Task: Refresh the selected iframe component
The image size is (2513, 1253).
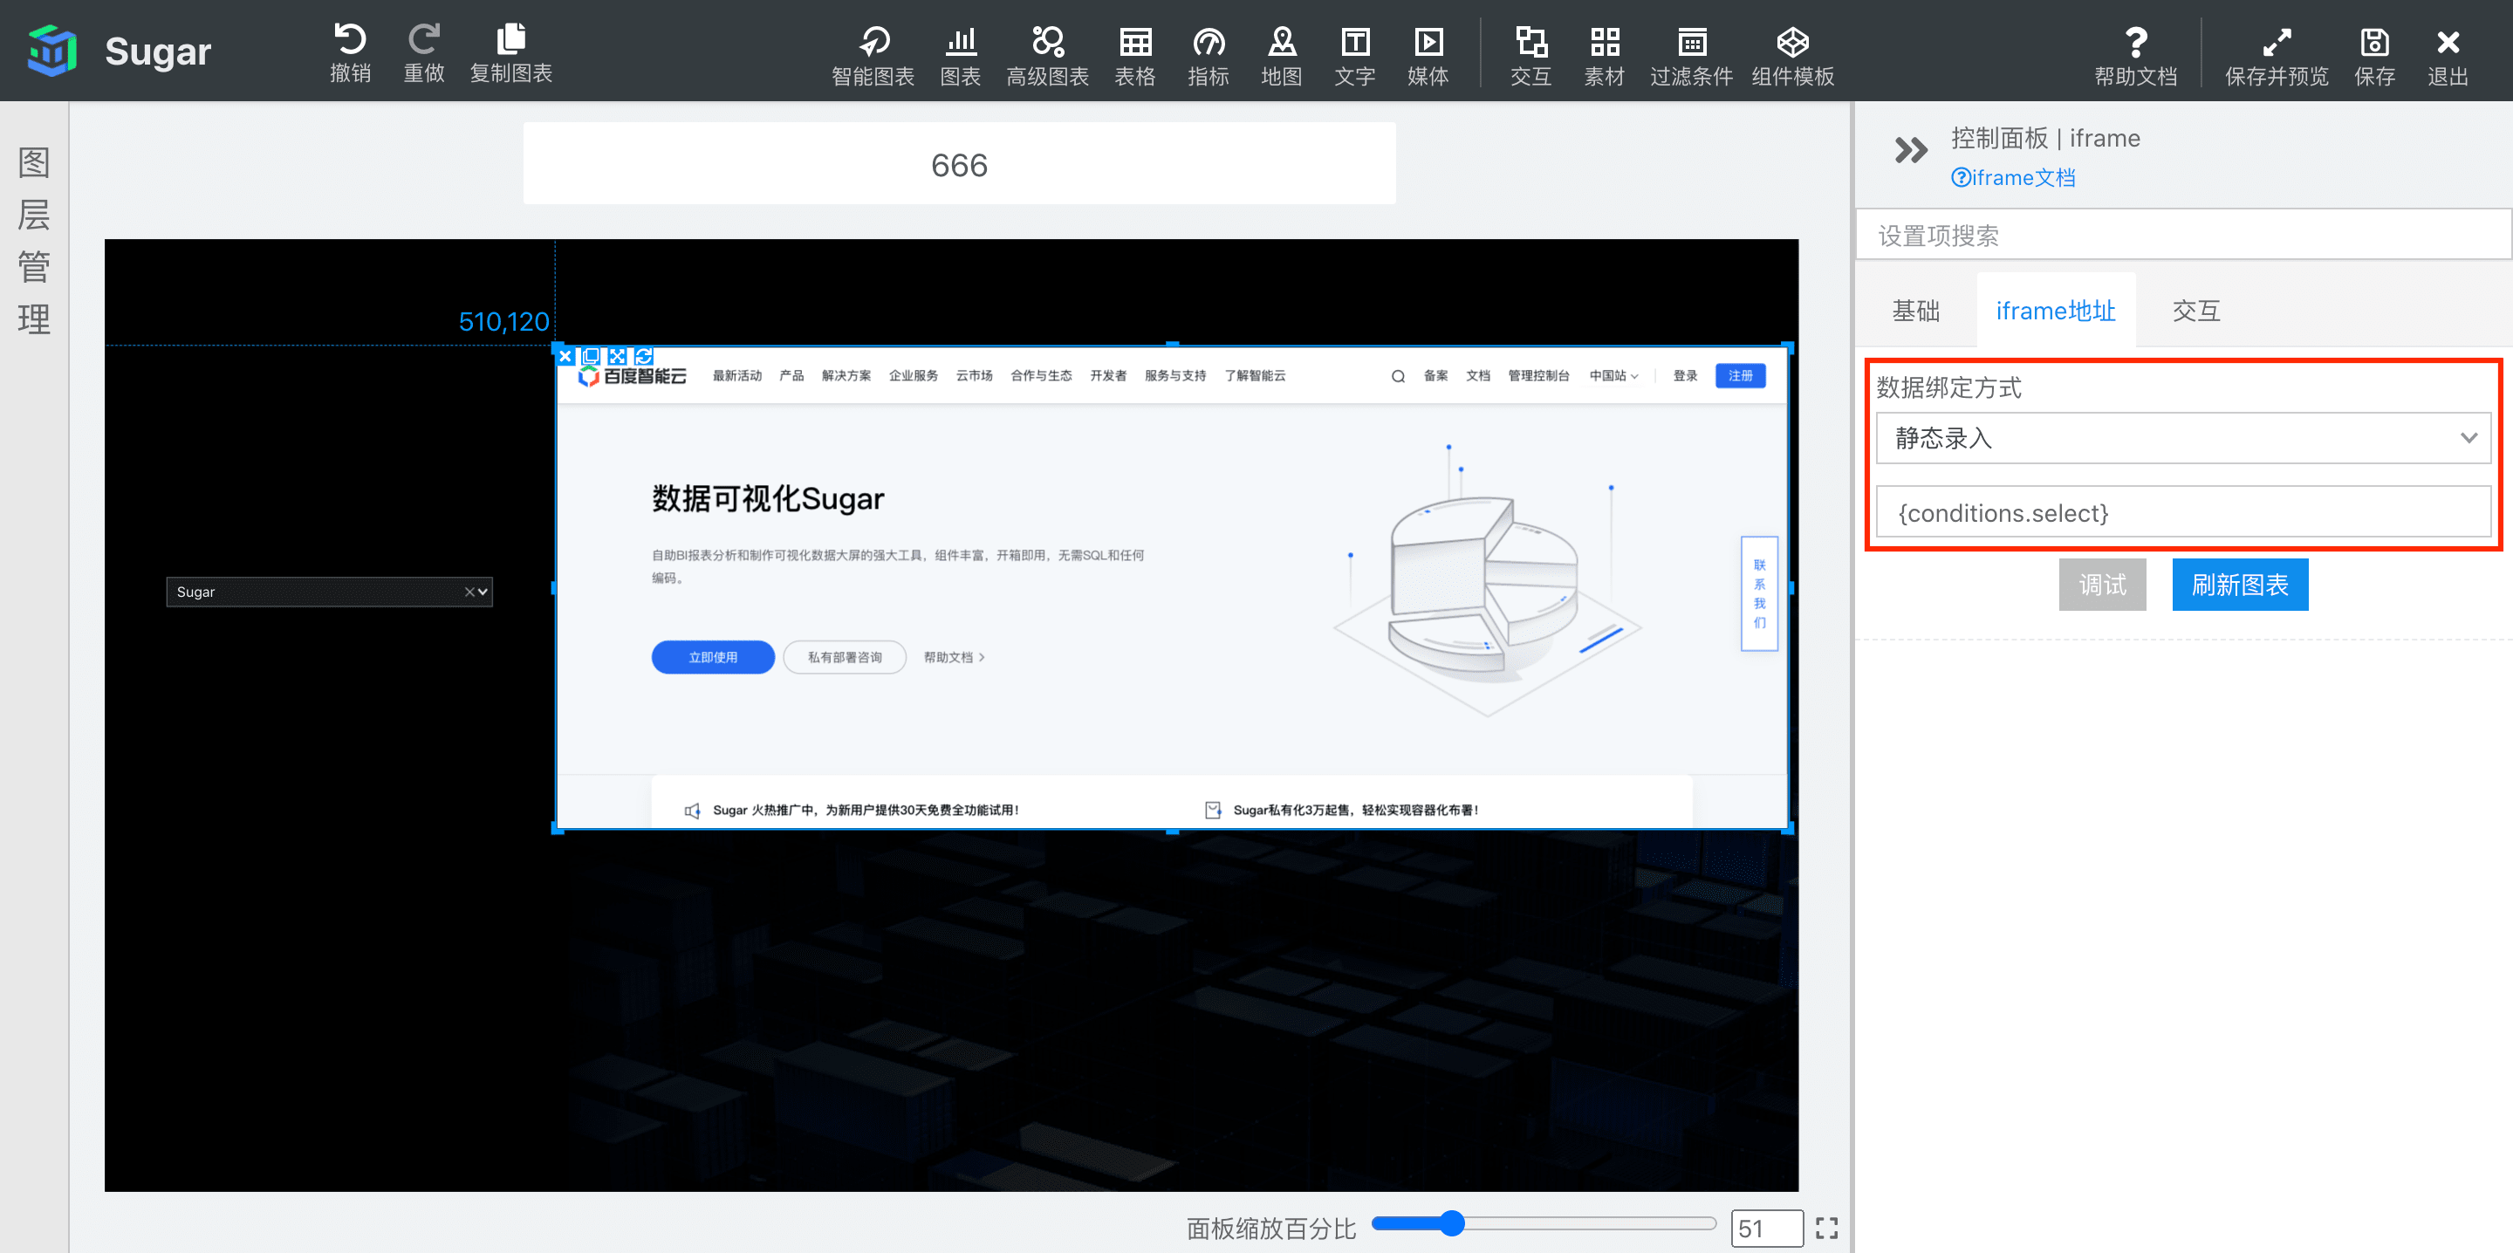Action: pyautogui.click(x=643, y=356)
